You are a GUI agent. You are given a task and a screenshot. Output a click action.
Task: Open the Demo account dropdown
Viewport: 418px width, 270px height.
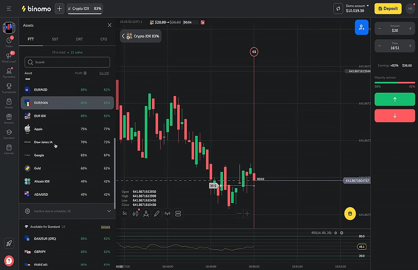point(357,8)
